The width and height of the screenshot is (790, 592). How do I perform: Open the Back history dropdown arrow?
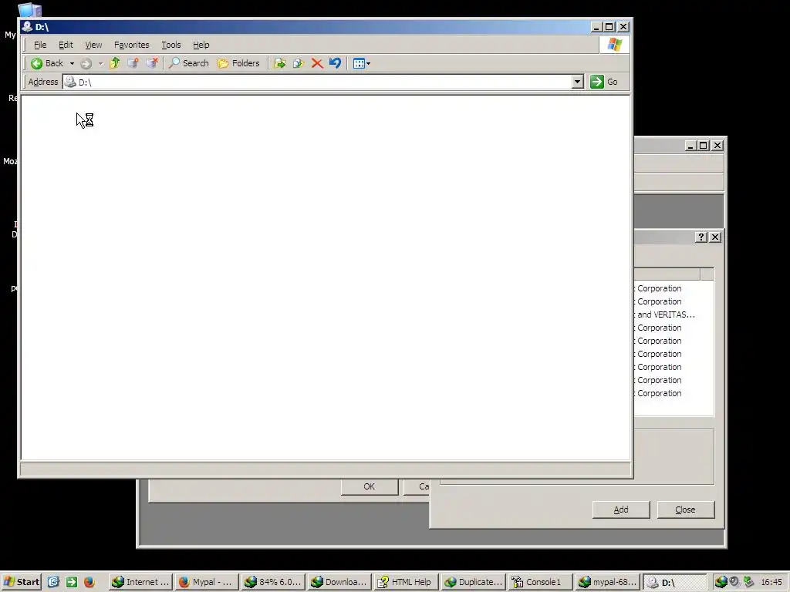[x=72, y=63]
